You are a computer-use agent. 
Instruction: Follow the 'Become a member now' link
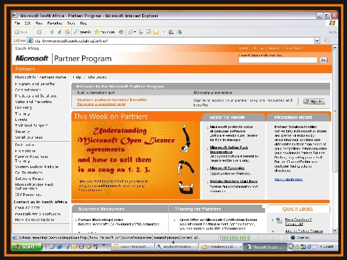(101, 104)
